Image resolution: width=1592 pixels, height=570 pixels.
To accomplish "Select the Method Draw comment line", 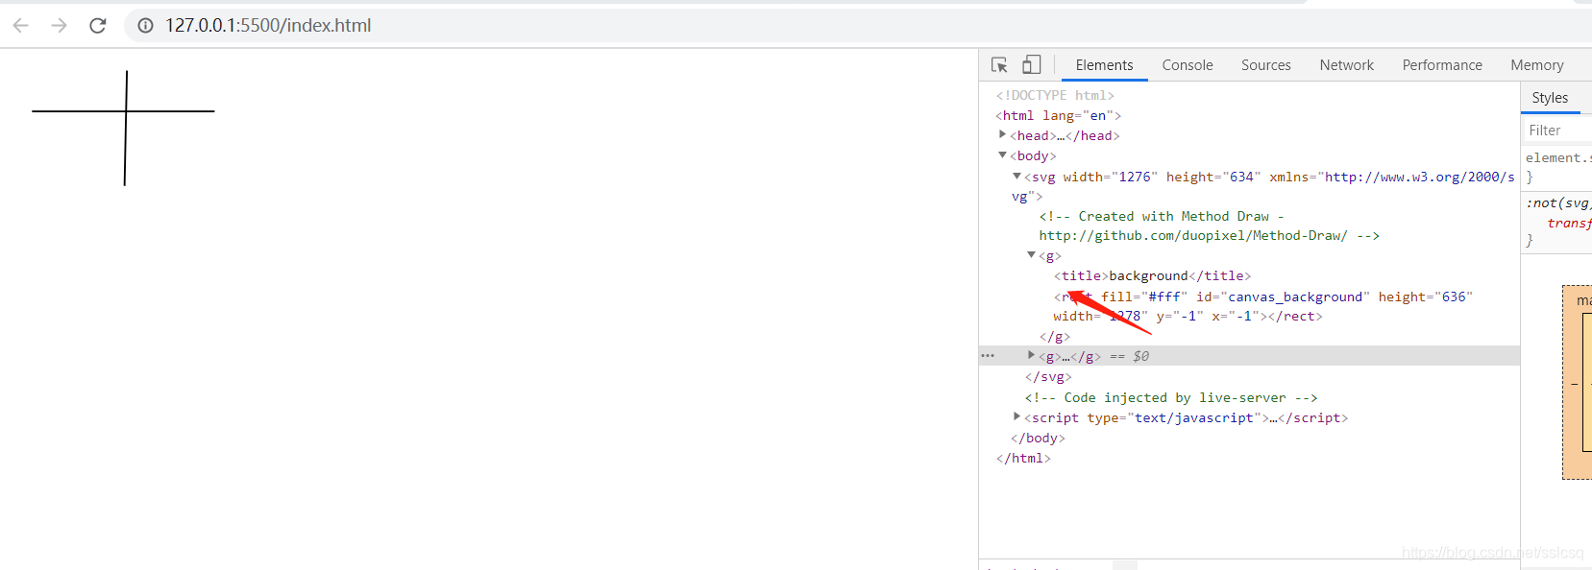I will click(1209, 226).
